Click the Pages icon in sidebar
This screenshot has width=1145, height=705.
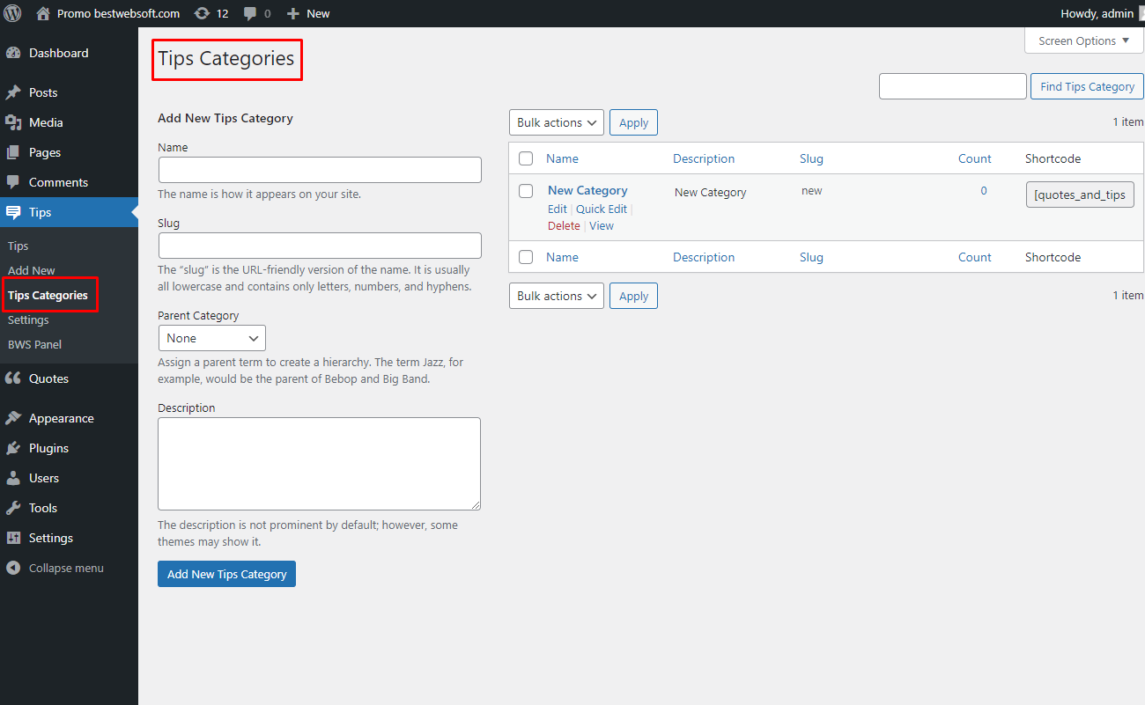coord(13,152)
